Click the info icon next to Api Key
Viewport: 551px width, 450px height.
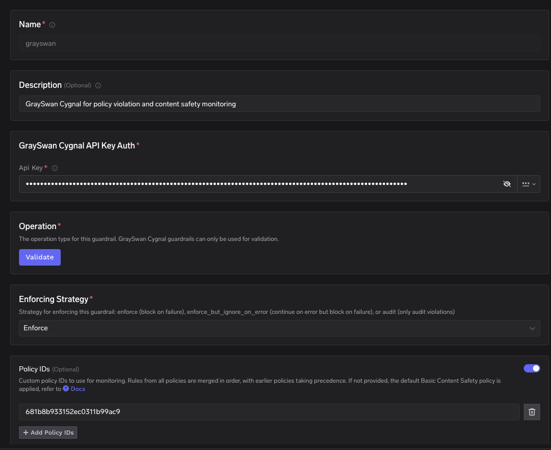(x=54, y=168)
